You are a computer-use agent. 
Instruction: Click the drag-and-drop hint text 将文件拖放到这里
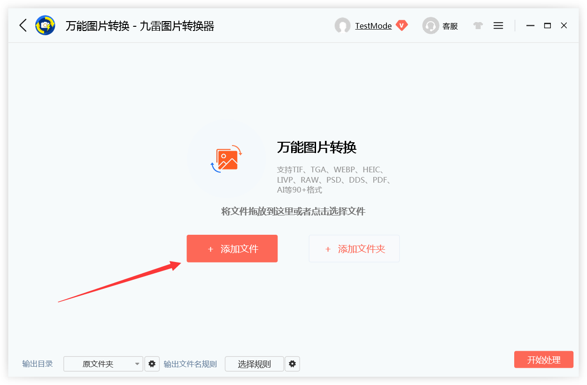(293, 211)
